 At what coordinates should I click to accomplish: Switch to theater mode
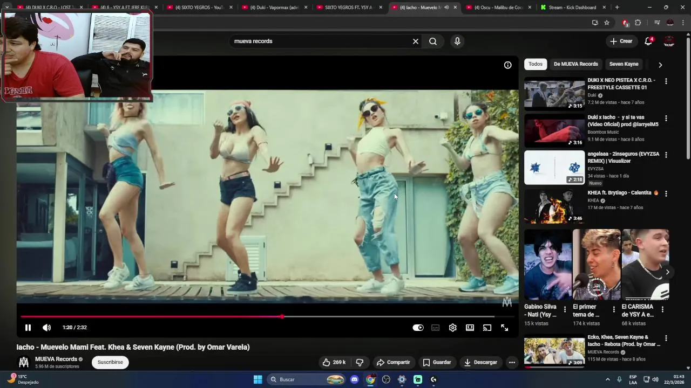click(x=470, y=328)
